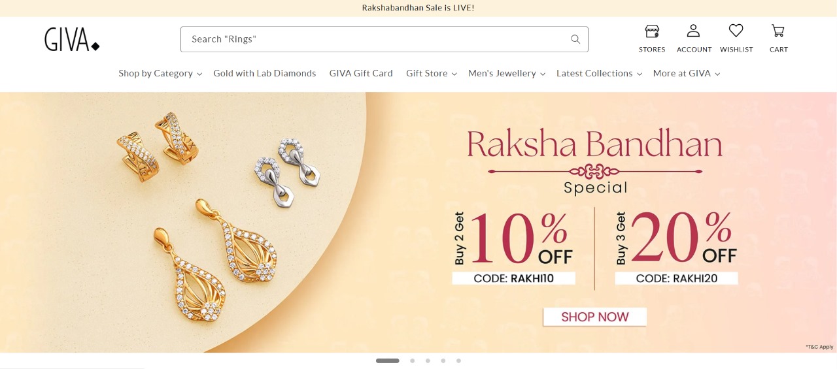Screen dimensions: 837x369
Task: Select the last carousel slide dot
Action: [x=458, y=361]
